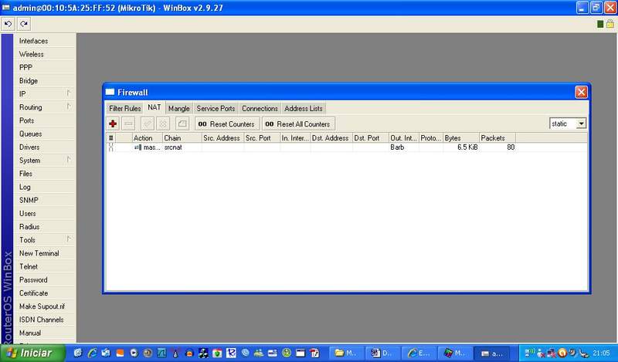
Task: Open the Certificate menu item
Action: click(45, 293)
